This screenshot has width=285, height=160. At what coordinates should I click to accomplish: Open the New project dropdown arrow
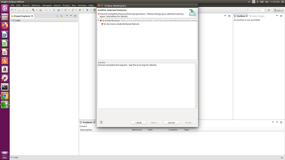point(15,10)
